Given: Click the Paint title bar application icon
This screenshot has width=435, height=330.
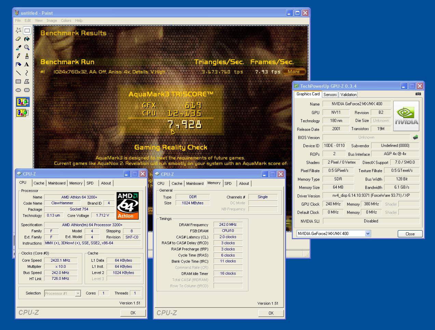Looking at the screenshot, I should (x=17, y=13).
